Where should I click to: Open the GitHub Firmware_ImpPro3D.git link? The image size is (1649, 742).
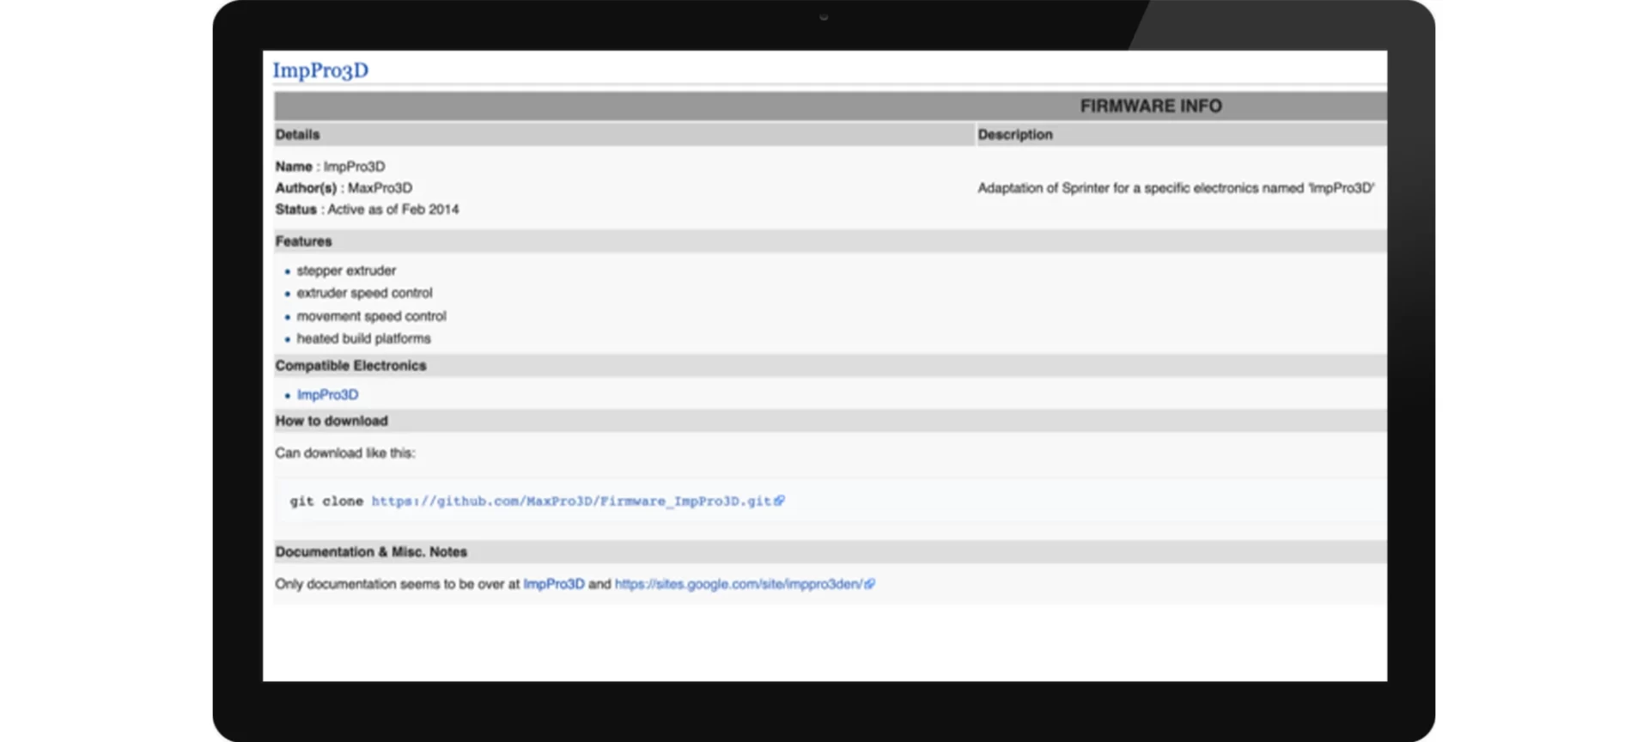(x=571, y=501)
